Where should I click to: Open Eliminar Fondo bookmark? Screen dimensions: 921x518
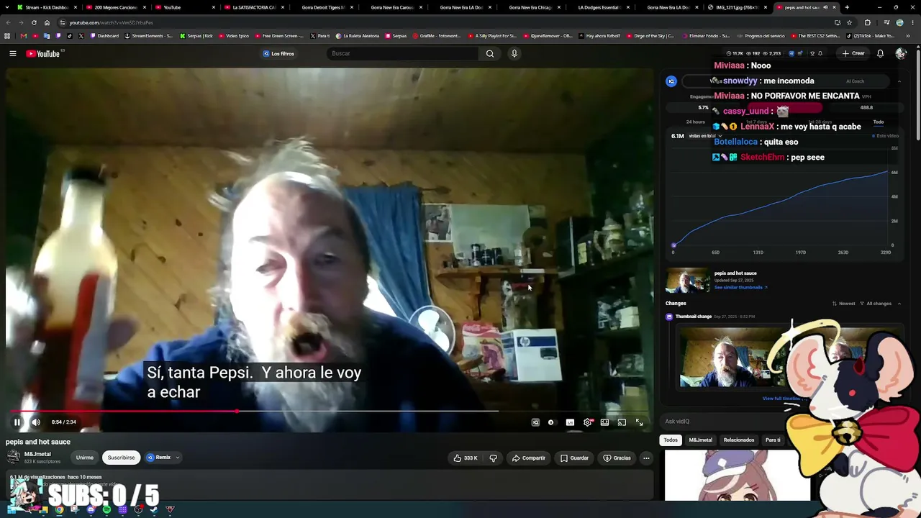click(707, 36)
